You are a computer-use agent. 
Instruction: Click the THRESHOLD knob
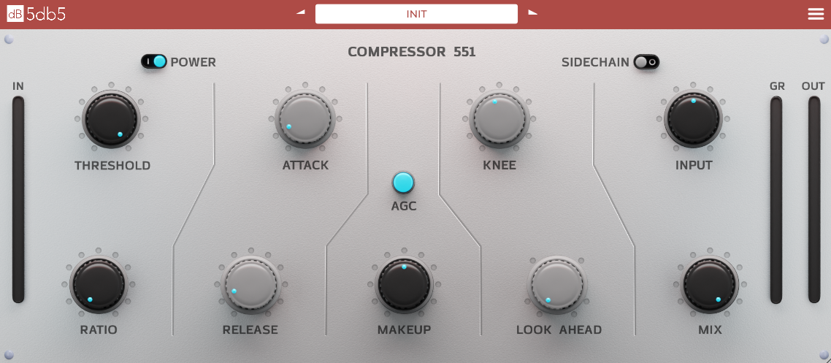(111, 119)
